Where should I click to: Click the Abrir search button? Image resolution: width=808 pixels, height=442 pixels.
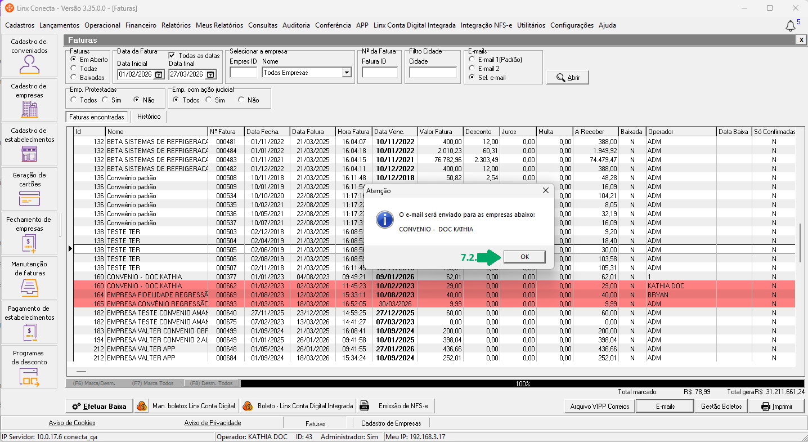click(x=568, y=78)
